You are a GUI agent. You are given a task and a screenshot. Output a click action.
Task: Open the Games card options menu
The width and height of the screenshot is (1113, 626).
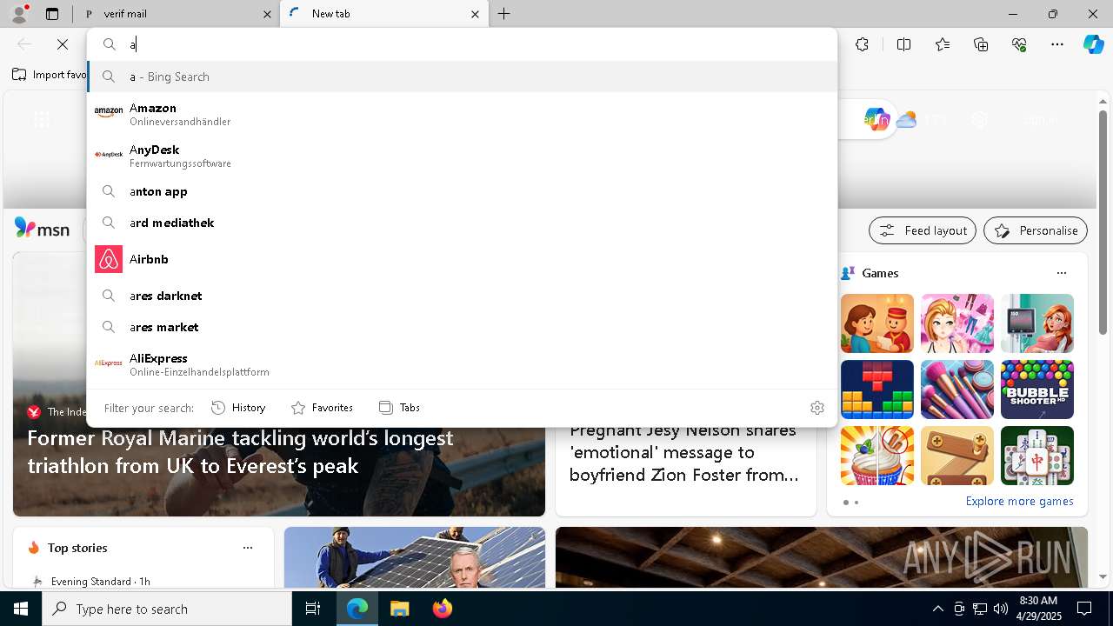1061,273
